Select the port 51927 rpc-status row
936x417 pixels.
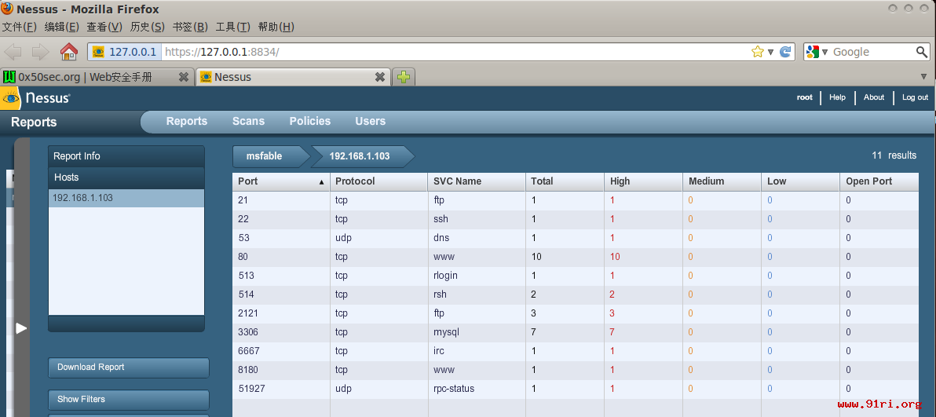click(x=576, y=389)
